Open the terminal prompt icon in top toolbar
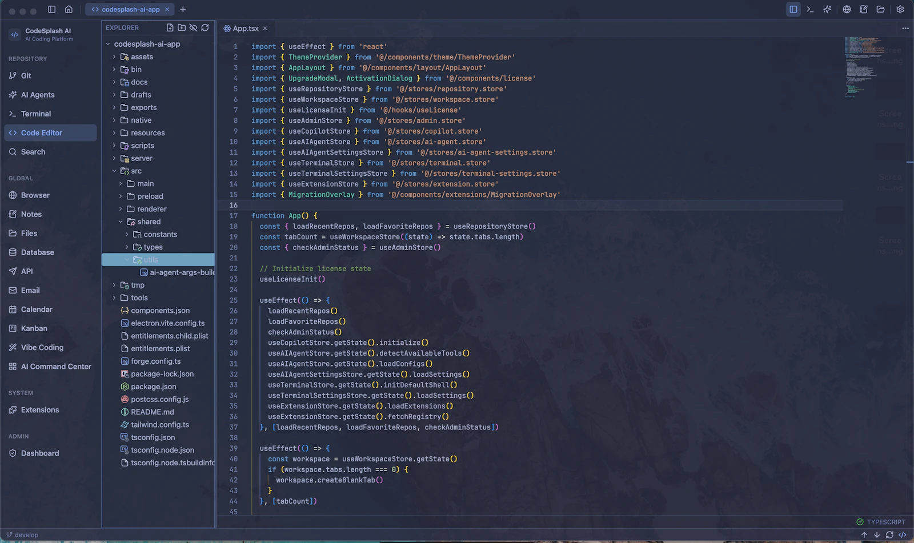This screenshot has width=914, height=543. click(810, 9)
